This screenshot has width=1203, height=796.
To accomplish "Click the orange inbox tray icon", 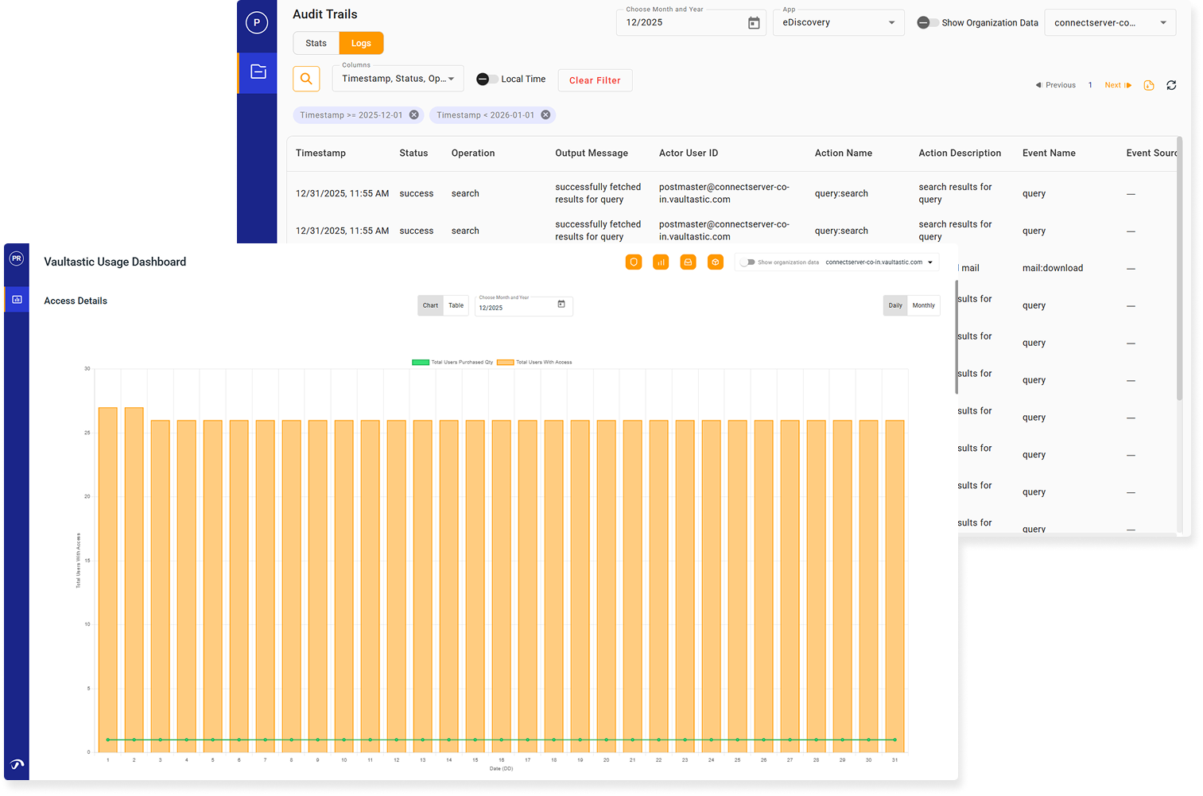I will [x=689, y=262].
